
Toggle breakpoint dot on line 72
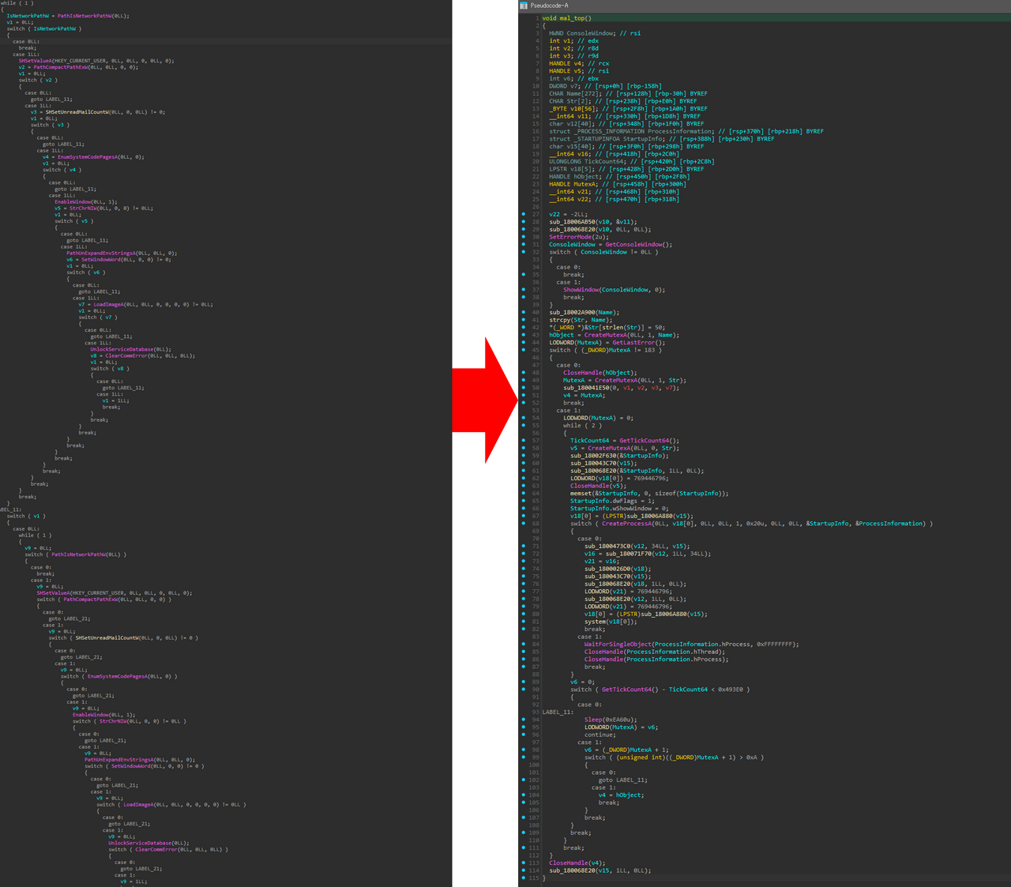click(x=523, y=554)
